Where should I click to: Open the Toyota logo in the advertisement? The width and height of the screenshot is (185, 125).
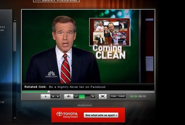[67, 115]
